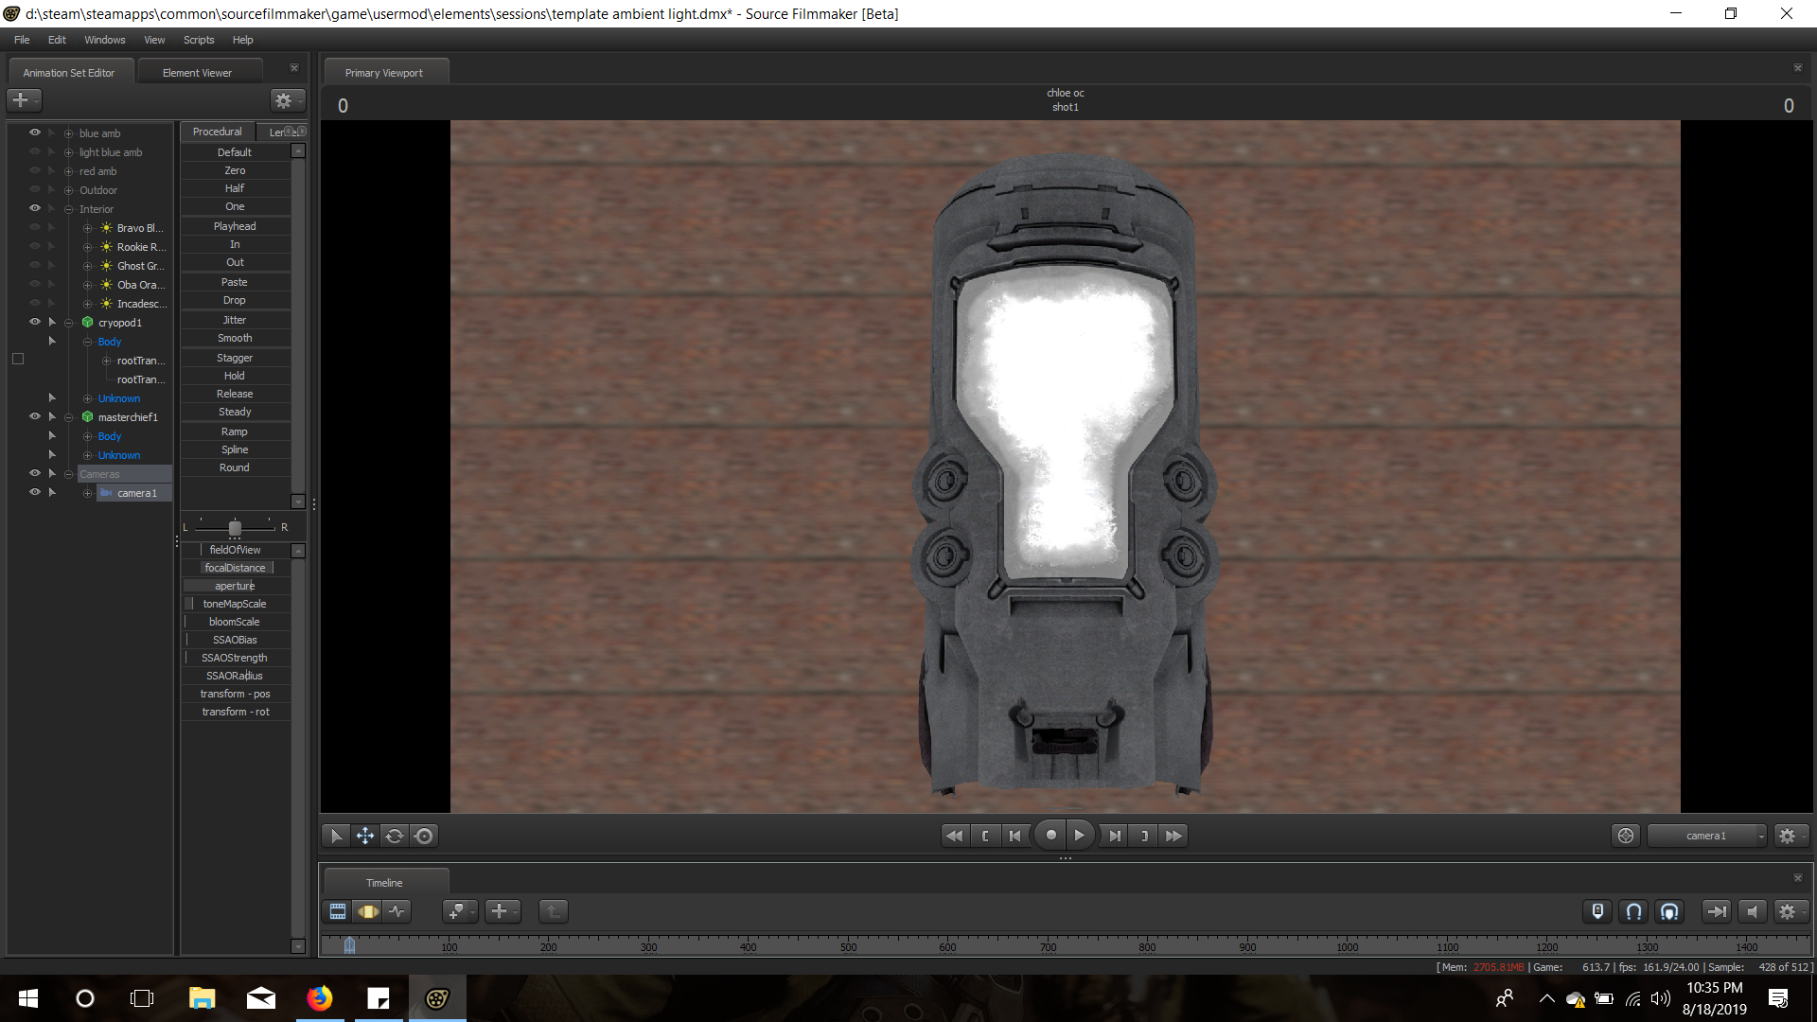The height and width of the screenshot is (1022, 1817).
Task: Apply the Spline procedural preset
Action: [235, 449]
